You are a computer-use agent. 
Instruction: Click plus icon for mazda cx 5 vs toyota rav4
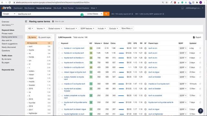pos(62,84)
